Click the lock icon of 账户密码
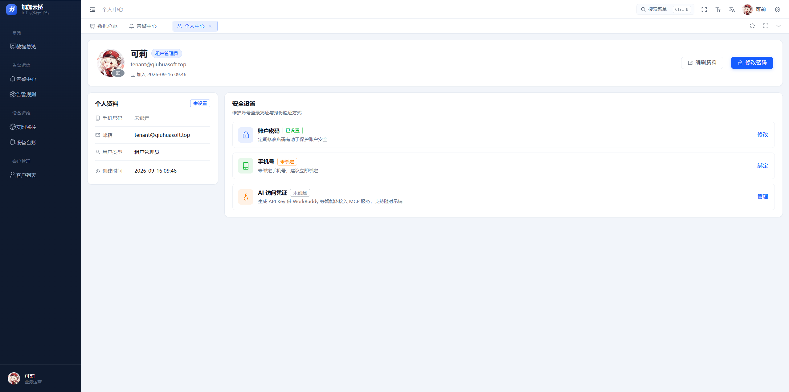Screen dimensions: 789x392 click(x=246, y=135)
